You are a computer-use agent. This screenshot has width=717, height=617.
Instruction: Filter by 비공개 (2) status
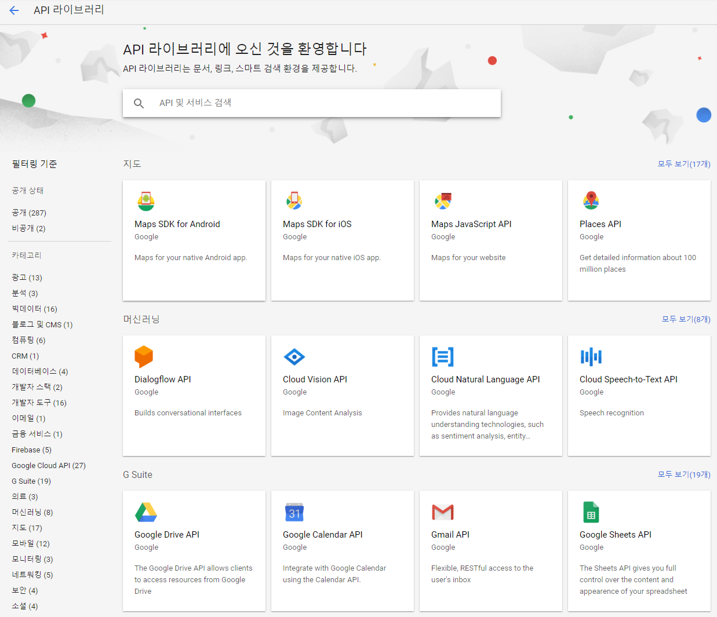28,228
